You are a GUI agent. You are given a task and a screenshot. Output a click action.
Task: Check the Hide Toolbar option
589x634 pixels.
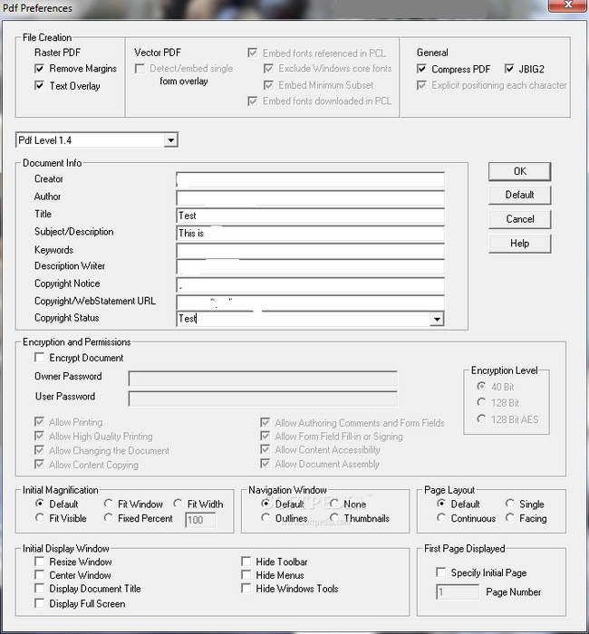(246, 562)
